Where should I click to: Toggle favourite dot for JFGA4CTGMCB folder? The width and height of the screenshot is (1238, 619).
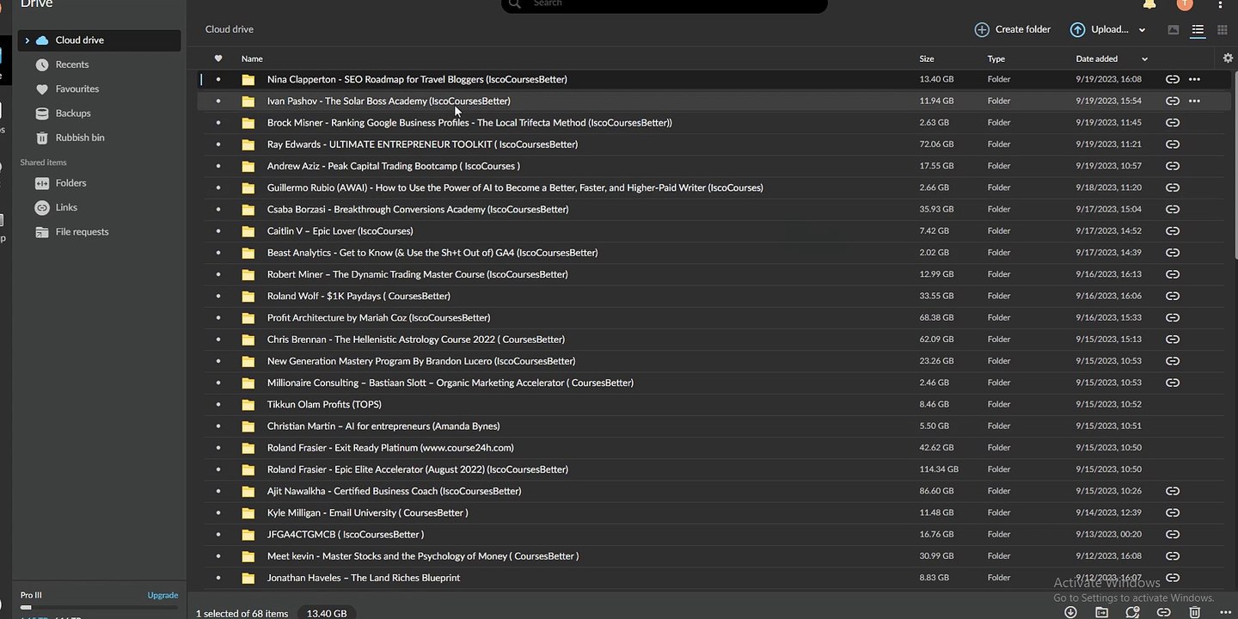218,534
